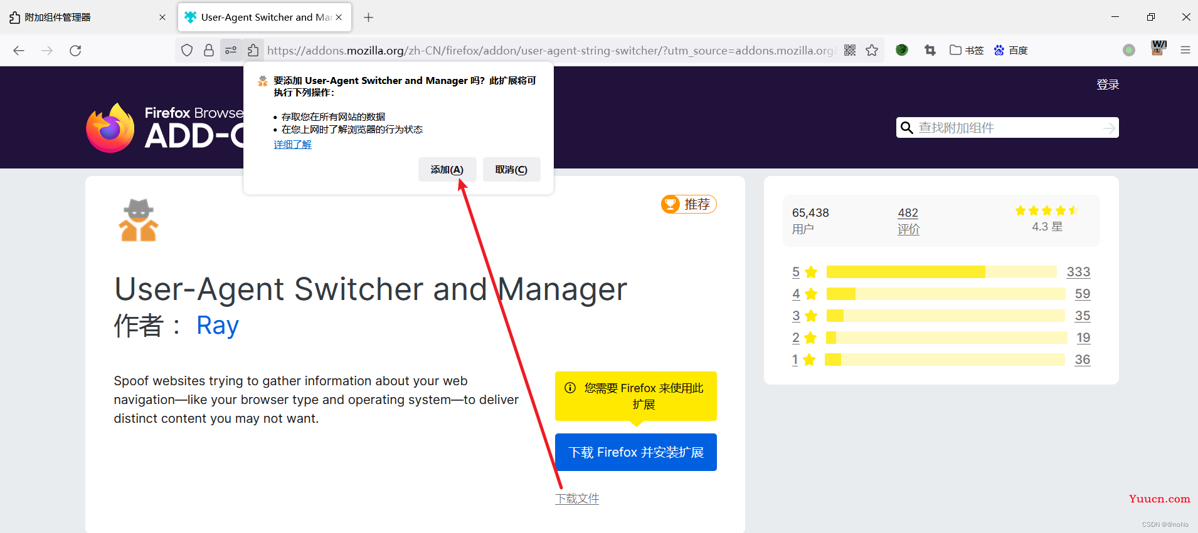1198x533 pixels.
Task: Click 取消(C) to cancel installation
Action: [x=511, y=170]
